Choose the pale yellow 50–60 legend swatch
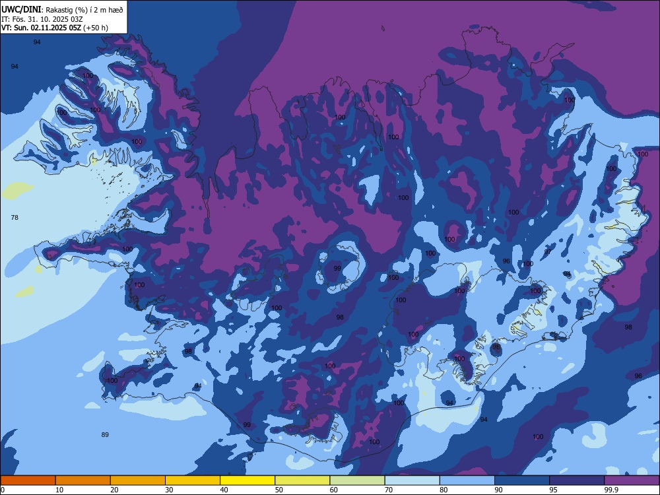The height and width of the screenshot is (495, 660). (302, 480)
